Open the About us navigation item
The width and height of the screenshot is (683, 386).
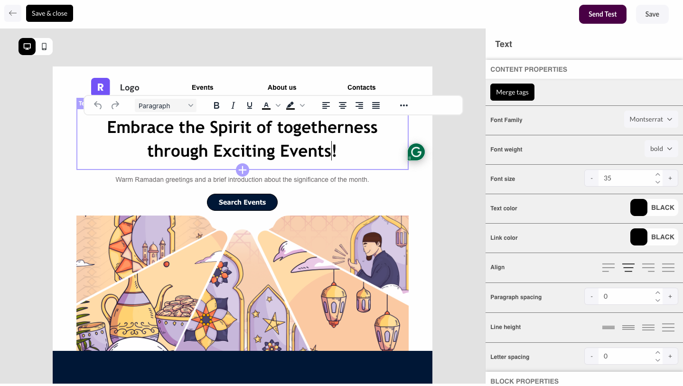[282, 87]
